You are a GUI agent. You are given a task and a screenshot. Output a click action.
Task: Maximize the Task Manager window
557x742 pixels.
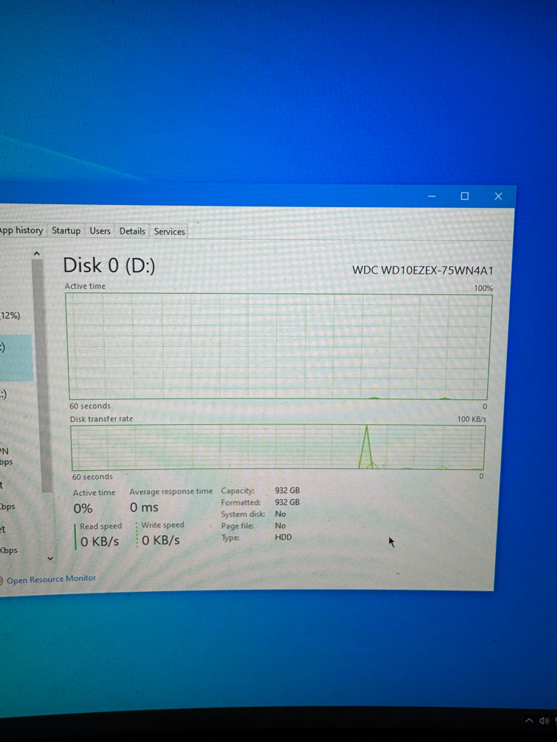tap(465, 196)
